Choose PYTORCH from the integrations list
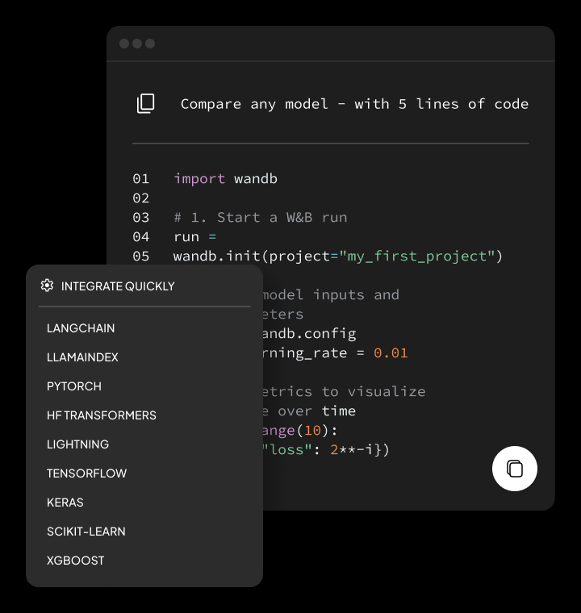The height and width of the screenshot is (613, 581). click(x=74, y=386)
